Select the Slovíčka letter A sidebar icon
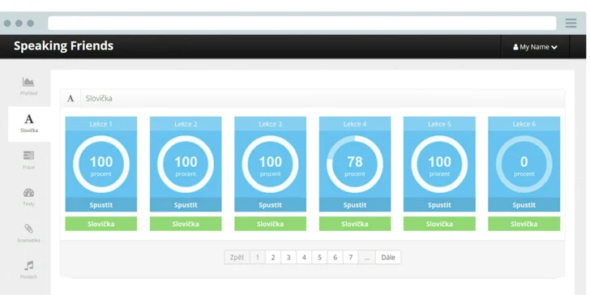 pyautogui.click(x=29, y=119)
